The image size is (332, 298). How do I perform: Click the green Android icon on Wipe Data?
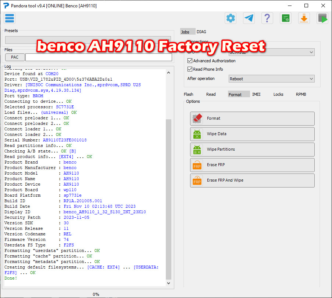[197, 134]
